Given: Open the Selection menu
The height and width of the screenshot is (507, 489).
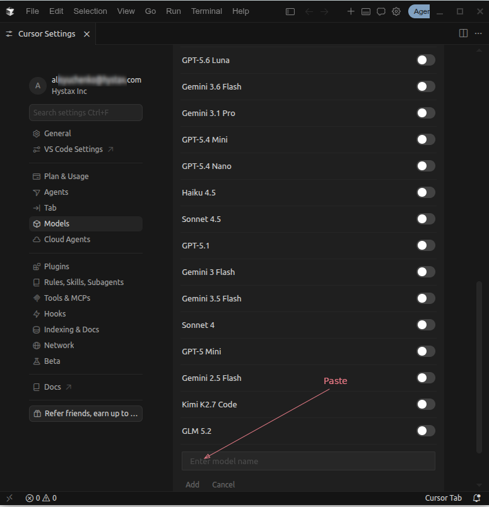Looking at the screenshot, I should coord(90,11).
